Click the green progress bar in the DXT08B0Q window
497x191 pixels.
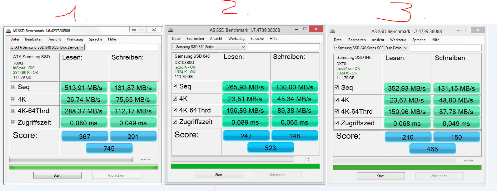pyautogui.click(x=245, y=166)
